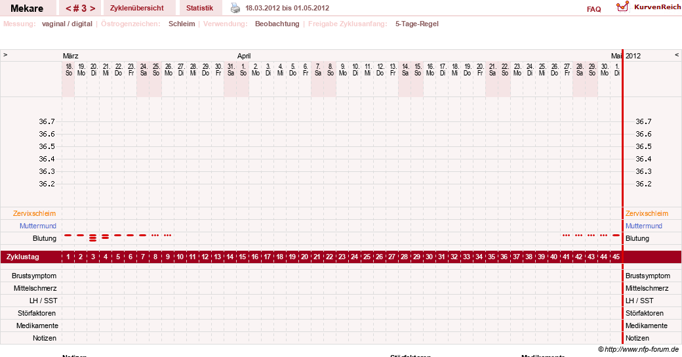Select cycle day 38 cell

click(529, 257)
